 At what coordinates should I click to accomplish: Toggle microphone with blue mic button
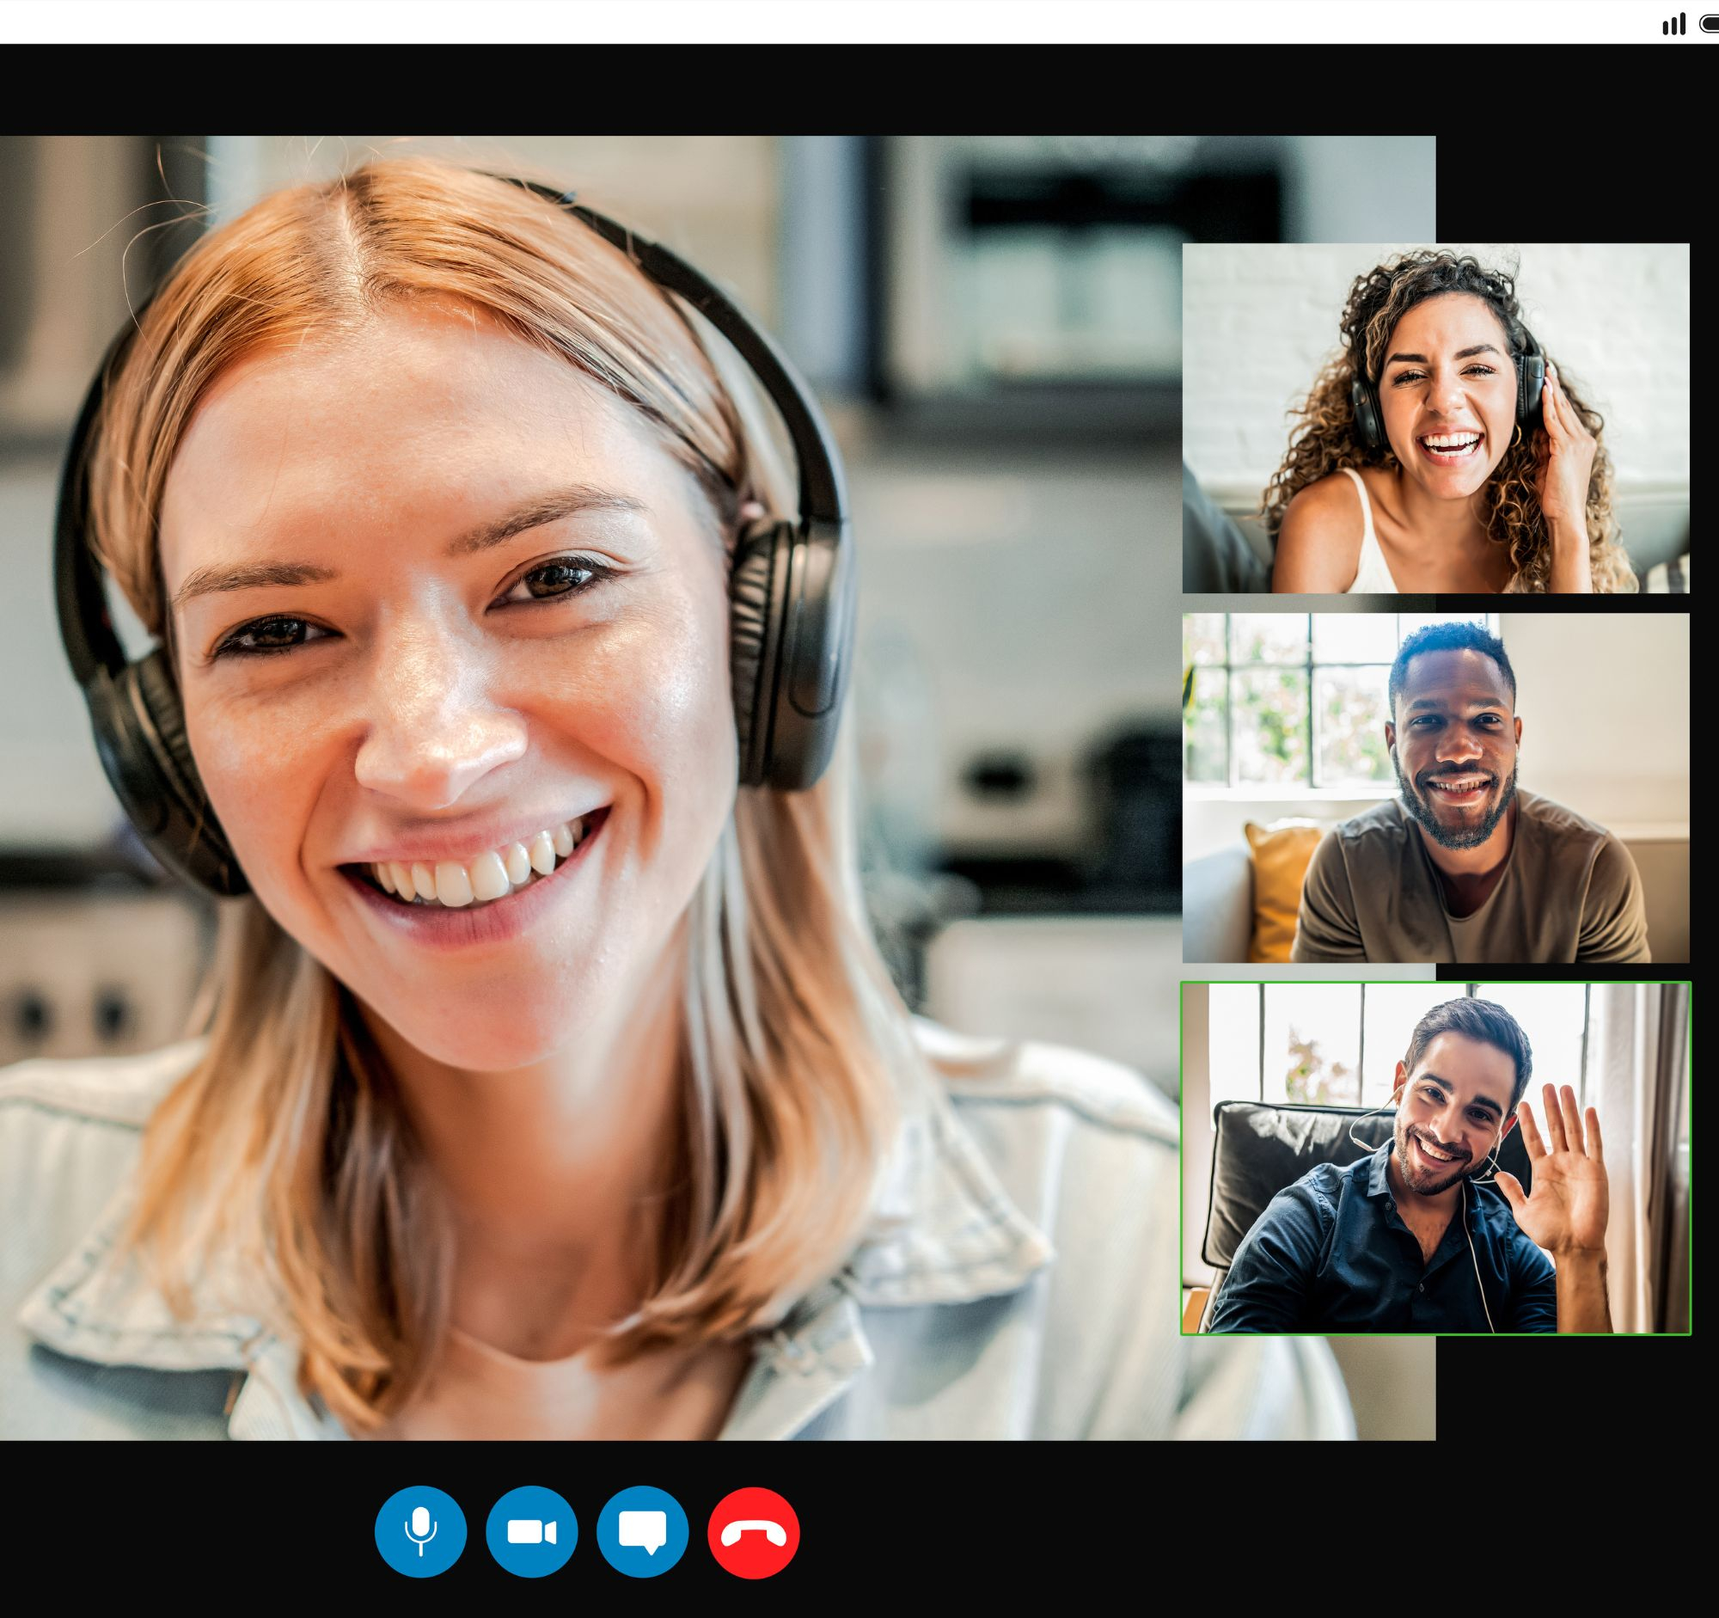point(420,1531)
